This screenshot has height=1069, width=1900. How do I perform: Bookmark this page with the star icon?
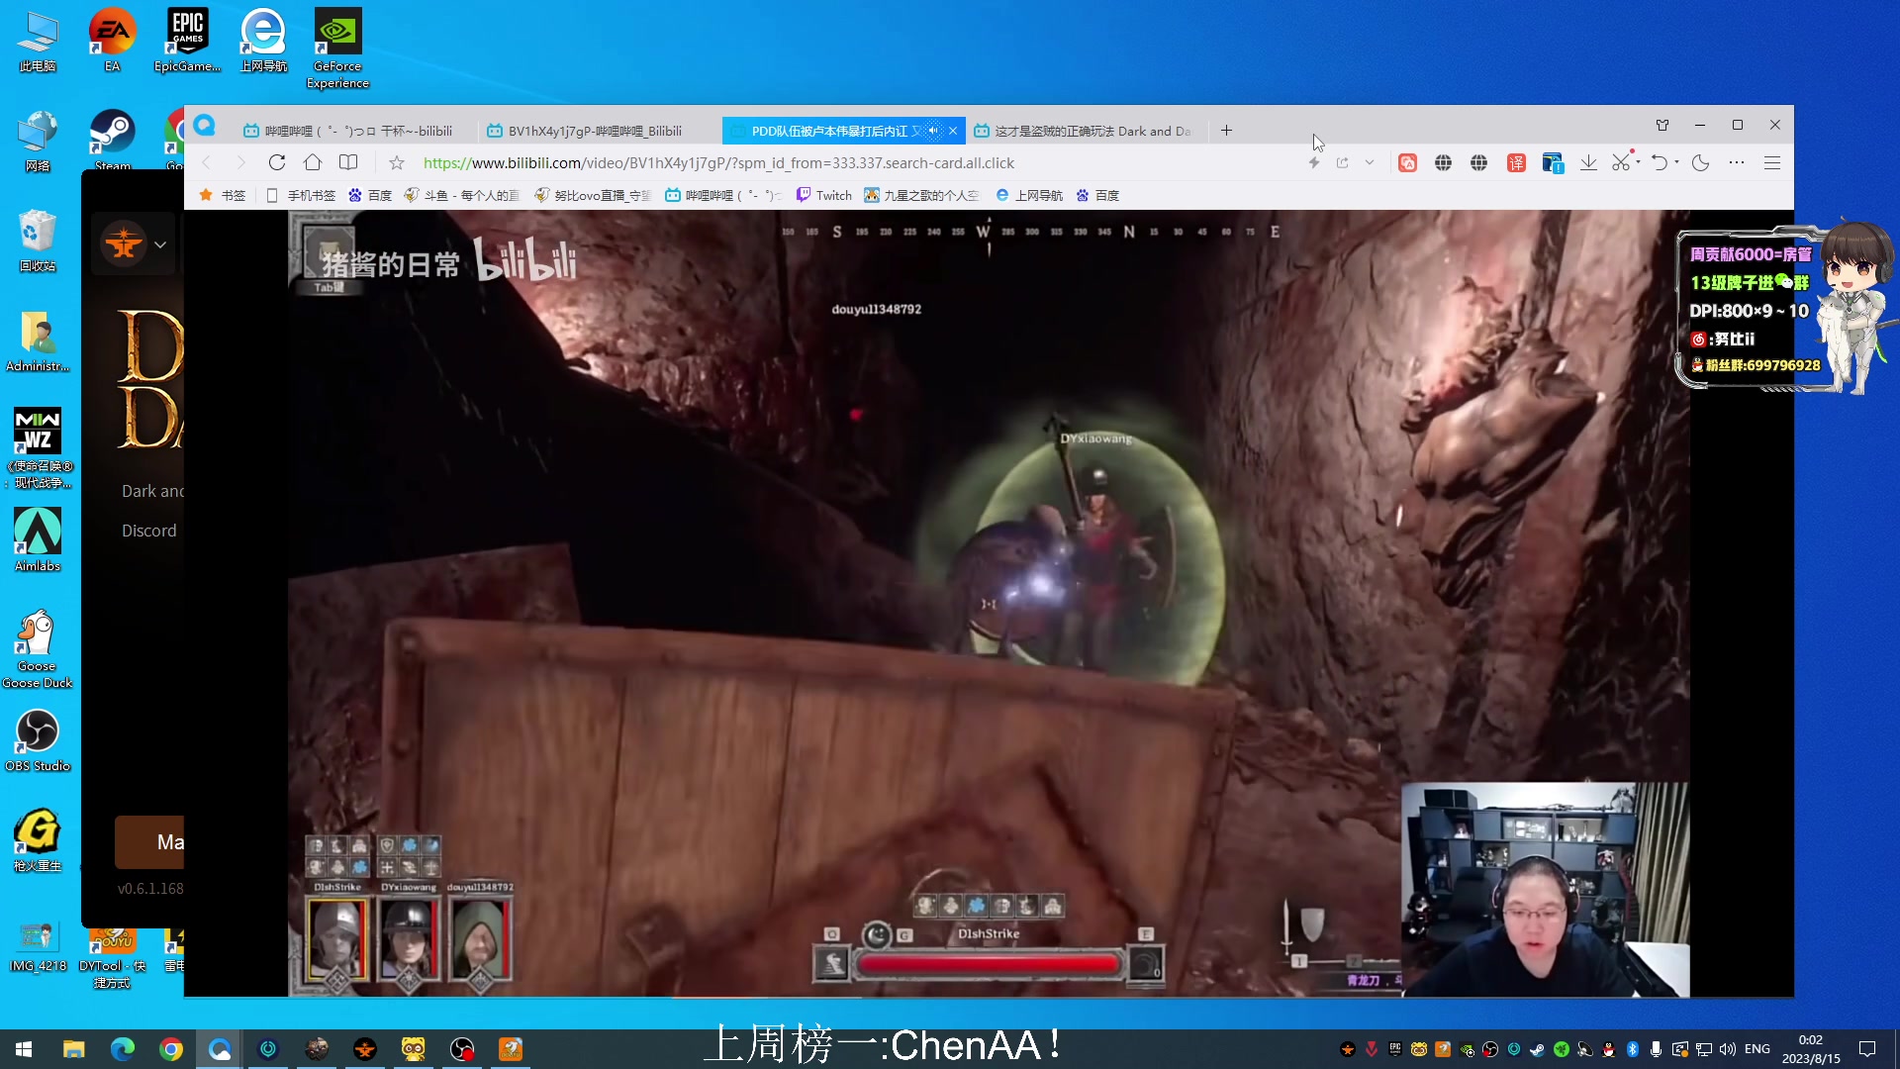coord(397,163)
